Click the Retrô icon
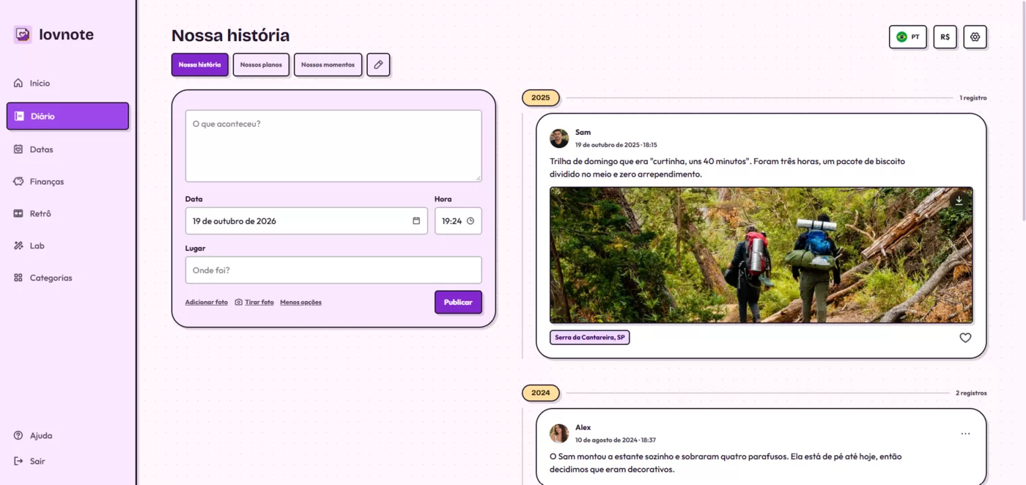 (x=18, y=214)
